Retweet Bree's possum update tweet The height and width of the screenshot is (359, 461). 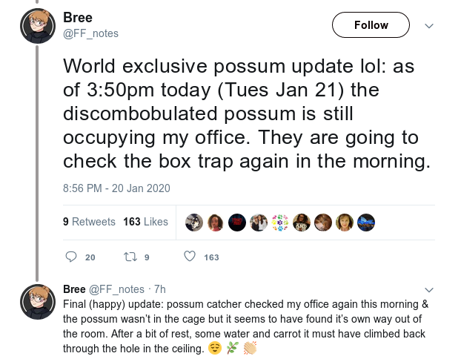(130, 257)
